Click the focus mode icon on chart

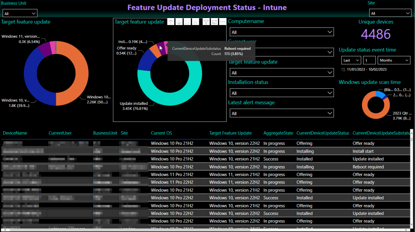click(214, 22)
